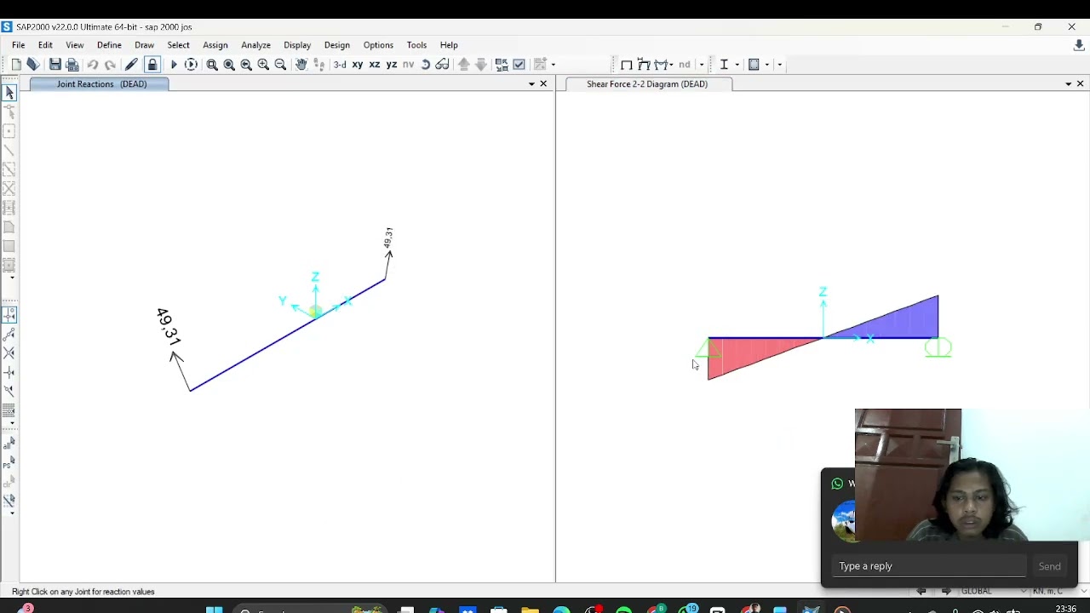The image size is (1090, 613).
Task: Select the Shear Force 2-2 Diagram tab
Action: (x=647, y=84)
